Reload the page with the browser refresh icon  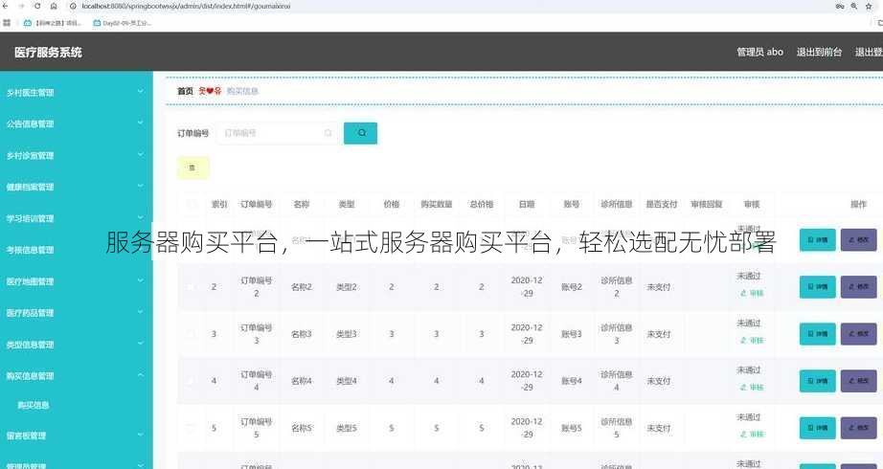pyautogui.click(x=37, y=6)
